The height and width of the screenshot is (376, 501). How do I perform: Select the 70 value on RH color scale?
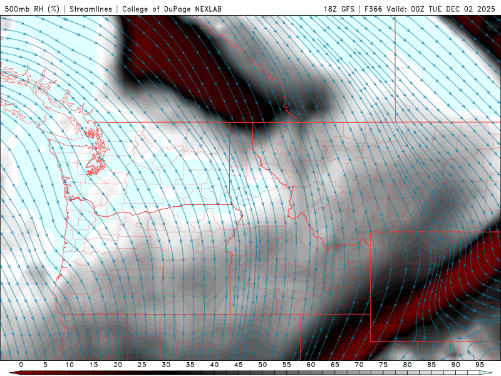[x=359, y=365]
